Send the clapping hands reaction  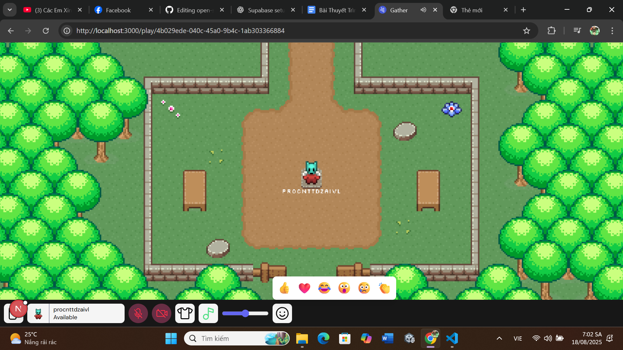pyautogui.click(x=384, y=288)
